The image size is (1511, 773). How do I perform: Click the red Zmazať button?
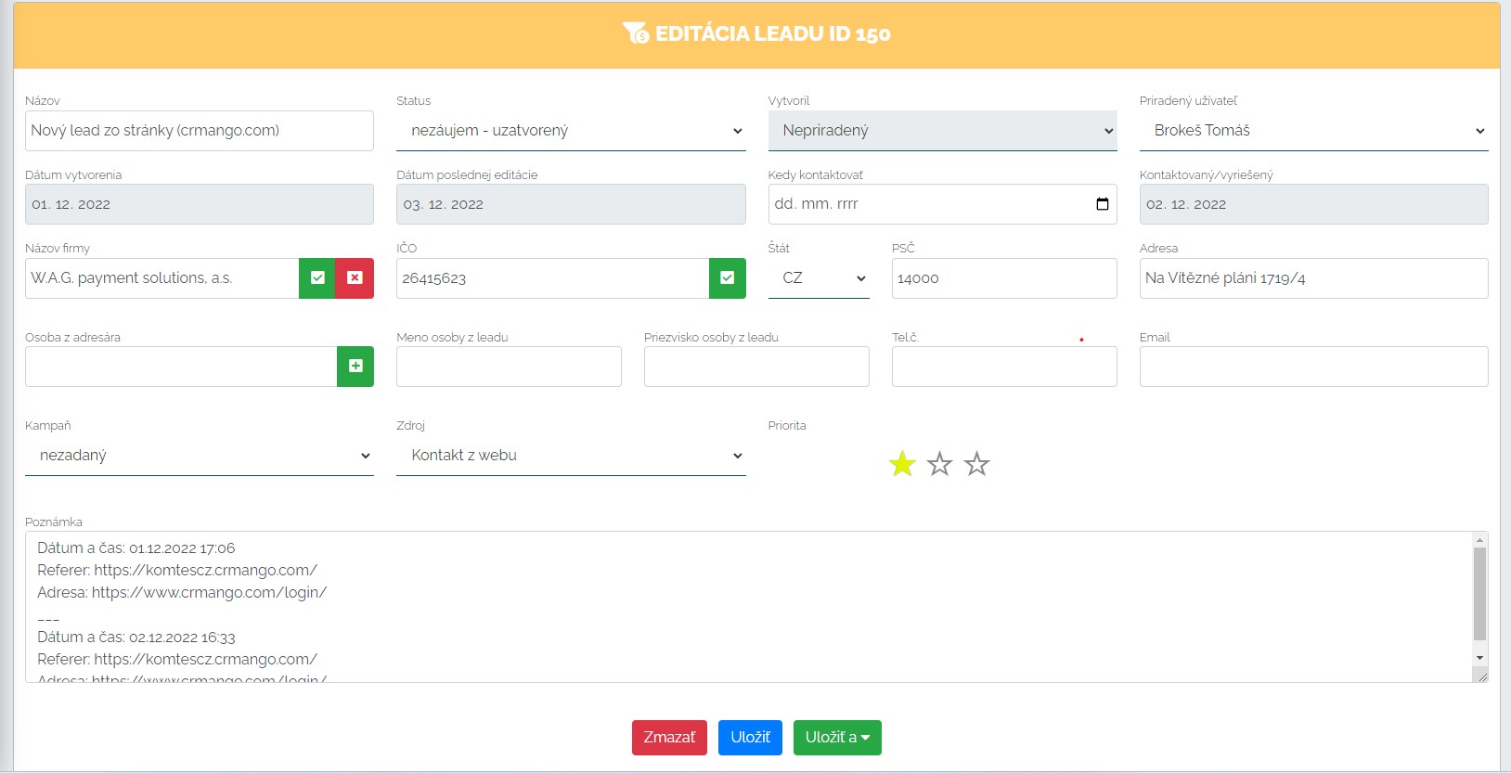click(x=669, y=738)
